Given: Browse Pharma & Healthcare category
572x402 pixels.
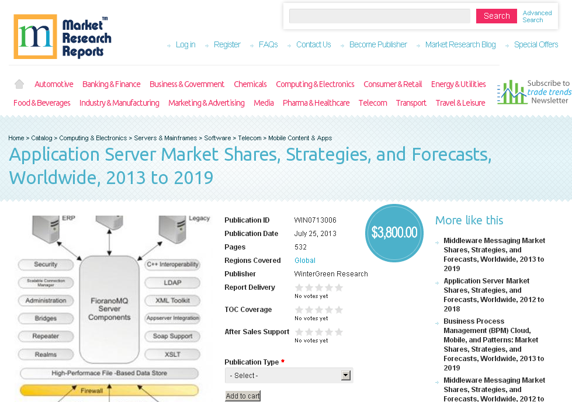Looking at the screenshot, I should tap(316, 103).
